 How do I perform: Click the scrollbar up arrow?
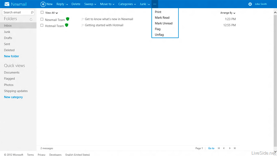(275, 12)
